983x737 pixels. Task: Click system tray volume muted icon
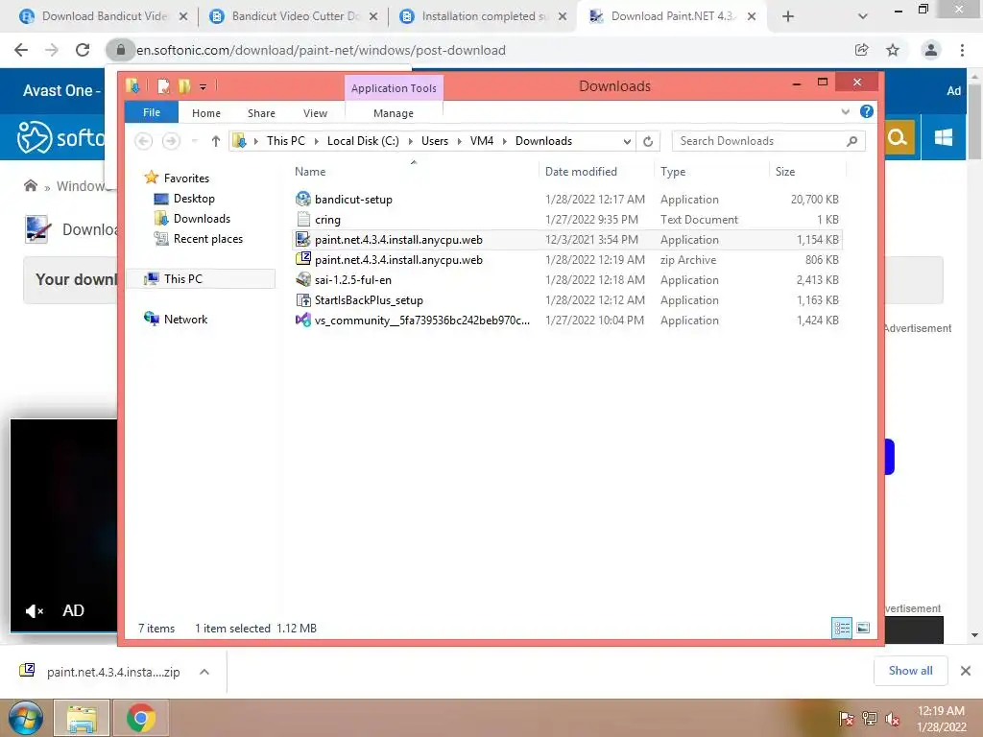[x=893, y=720]
